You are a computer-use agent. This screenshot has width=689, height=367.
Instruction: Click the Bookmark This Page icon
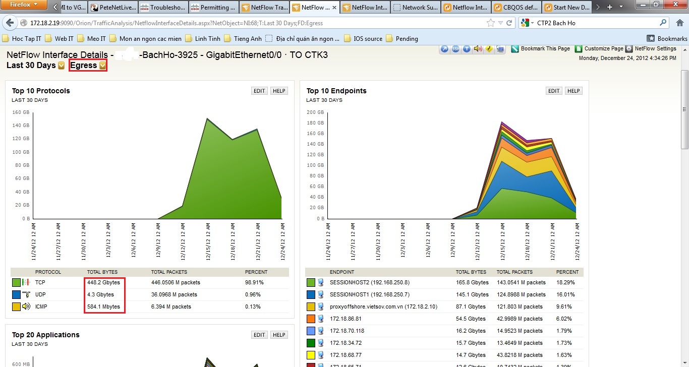pyautogui.click(x=515, y=49)
